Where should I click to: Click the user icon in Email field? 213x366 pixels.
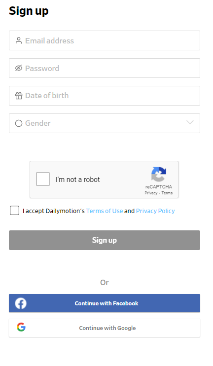19,40
